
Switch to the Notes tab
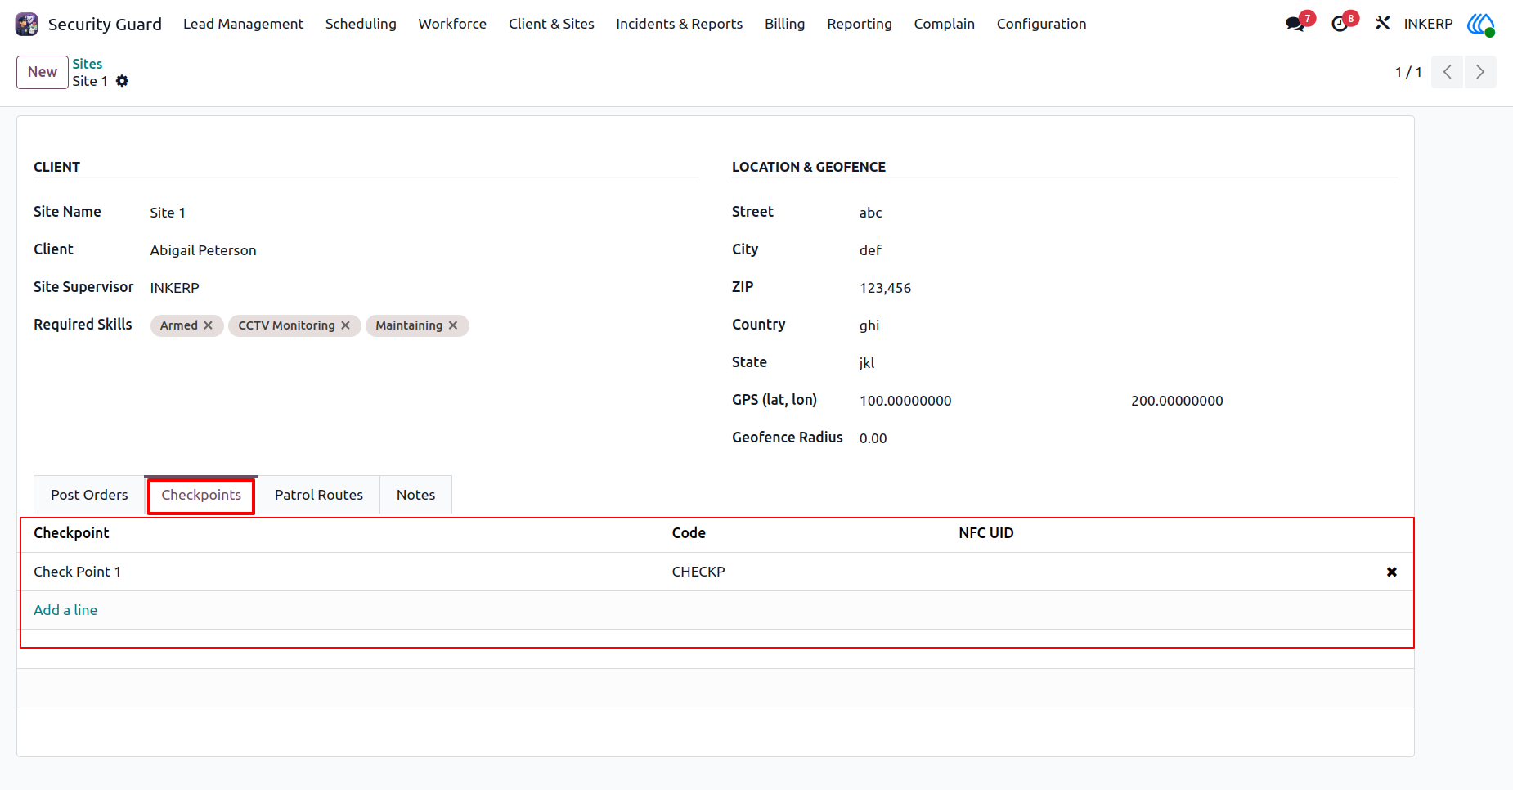[x=415, y=495]
